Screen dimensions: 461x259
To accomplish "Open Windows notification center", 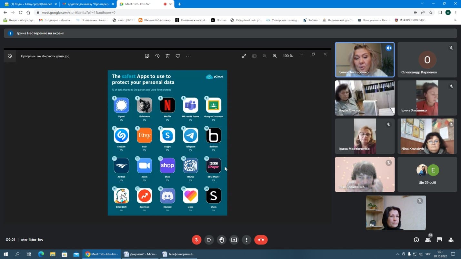I will pyautogui.click(x=453, y=254).
